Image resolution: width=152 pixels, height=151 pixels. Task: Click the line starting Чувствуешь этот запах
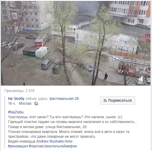click(x=65, y=117)
